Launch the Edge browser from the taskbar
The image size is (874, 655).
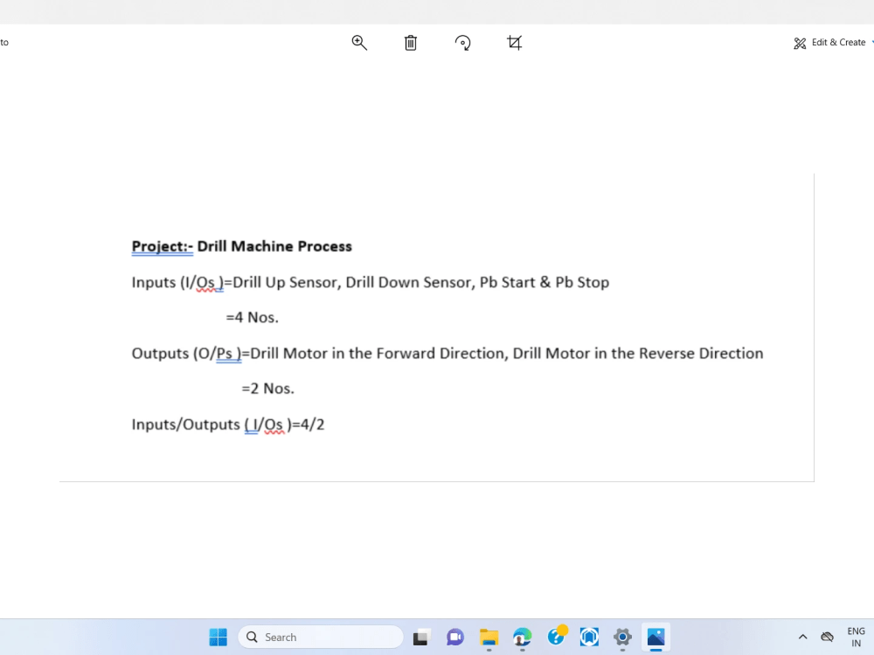point(522,637)
